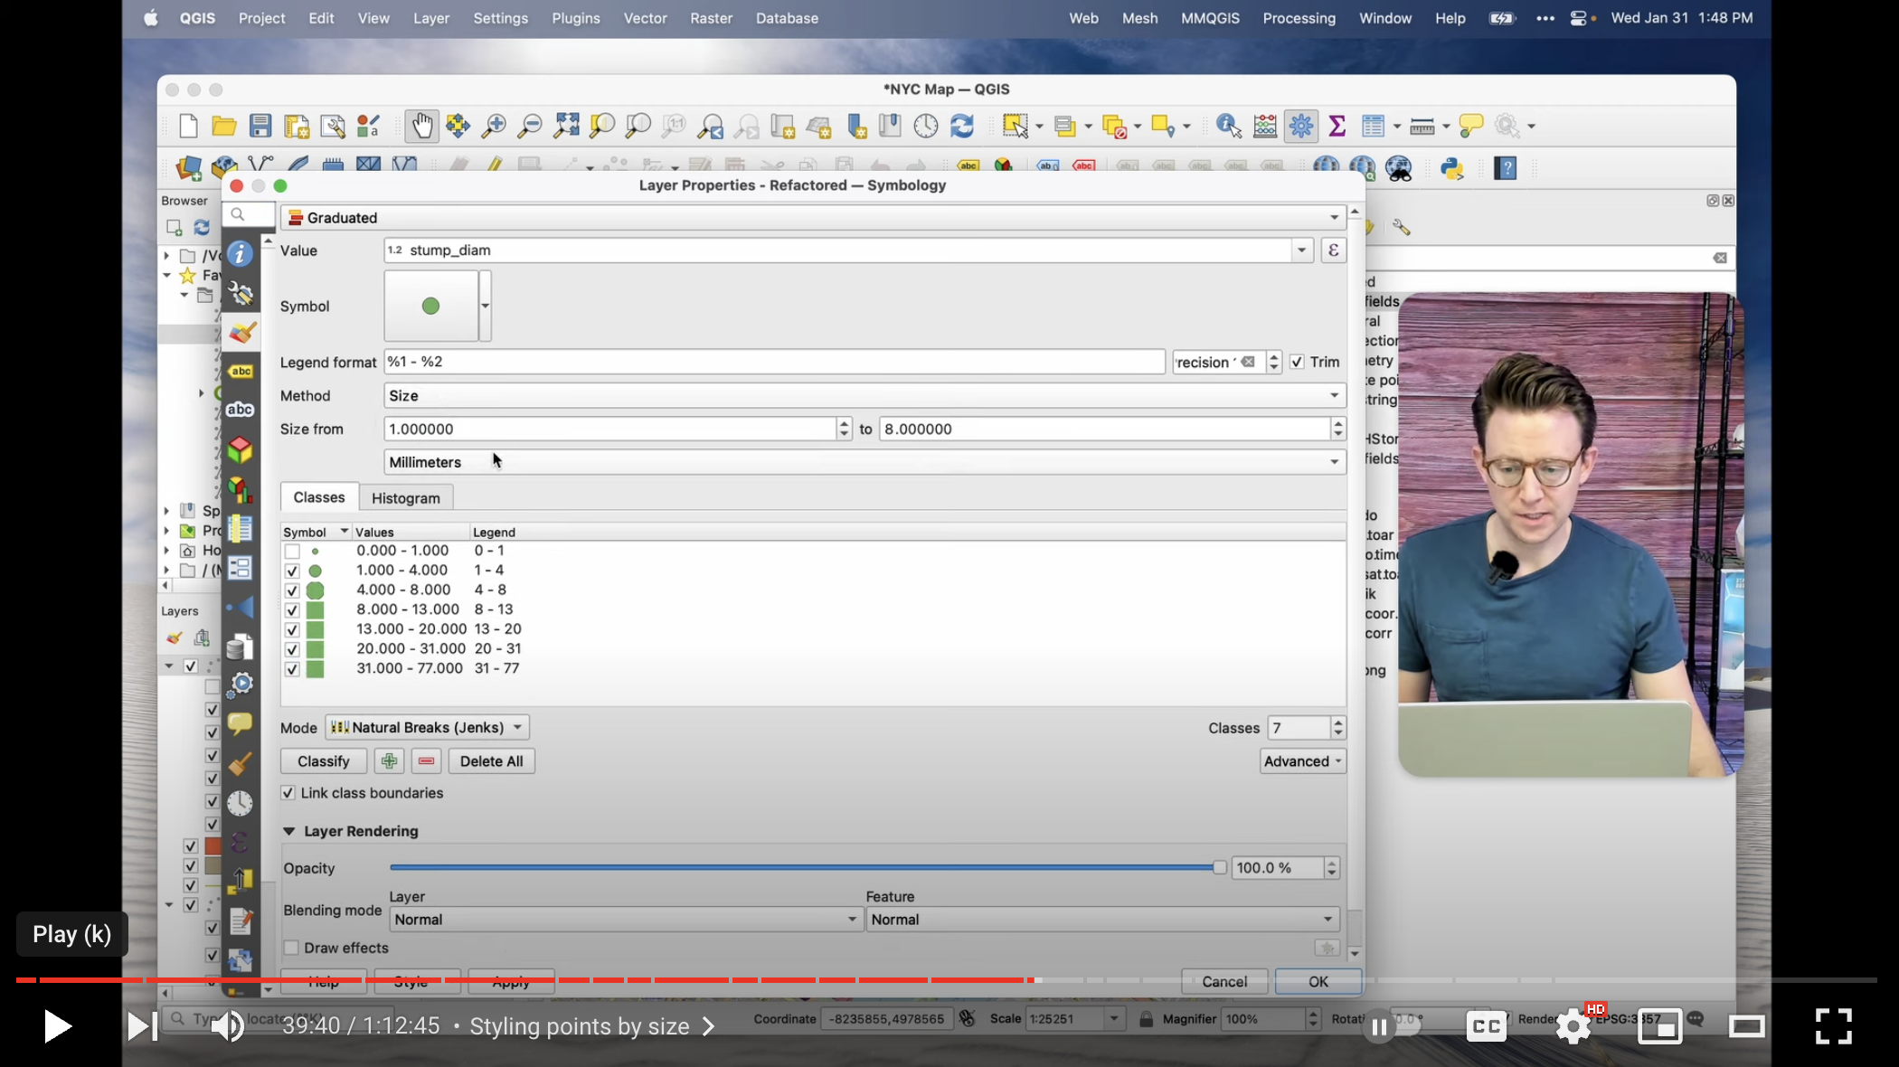Viewport: 1899px width, 1067px height.
Task: Toggle closed captions CC icon
Action: click(1487, 1025)
